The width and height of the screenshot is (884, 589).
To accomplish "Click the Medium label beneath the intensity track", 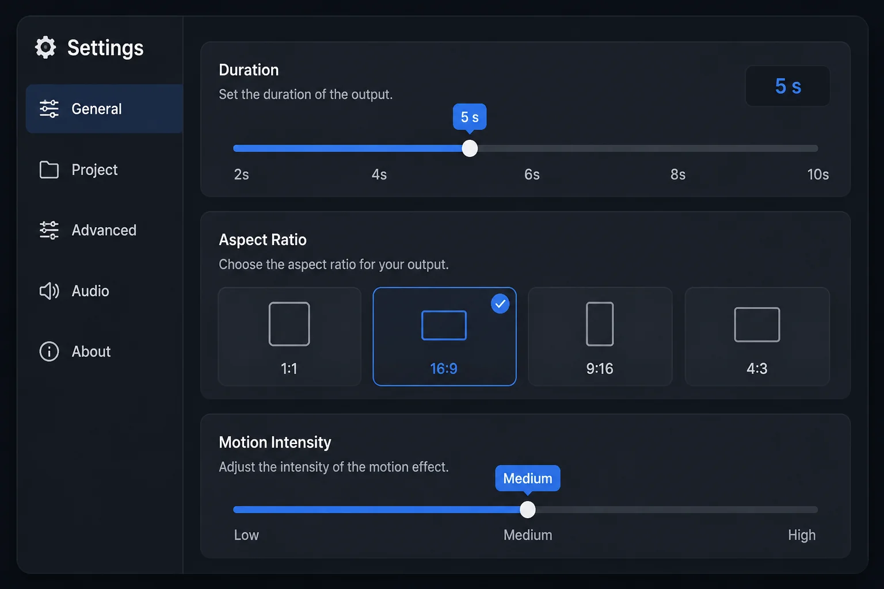I will [528, 535].
